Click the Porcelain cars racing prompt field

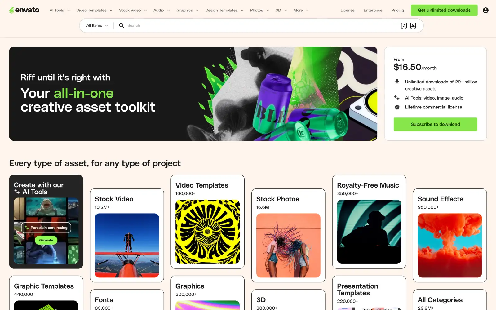[46, 228]
